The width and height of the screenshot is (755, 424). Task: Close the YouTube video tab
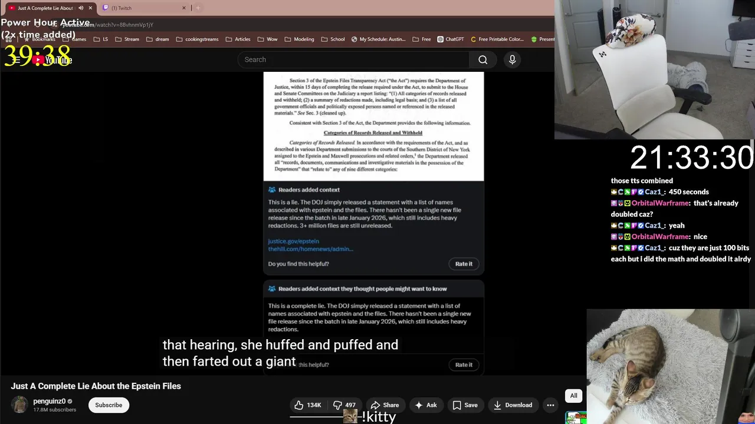[x=90, y=8]
